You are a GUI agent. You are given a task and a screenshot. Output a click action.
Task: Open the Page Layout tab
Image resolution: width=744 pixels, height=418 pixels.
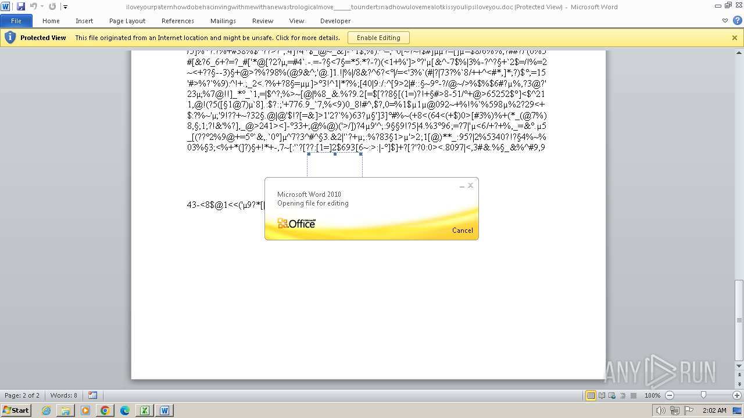pos(127,21)
